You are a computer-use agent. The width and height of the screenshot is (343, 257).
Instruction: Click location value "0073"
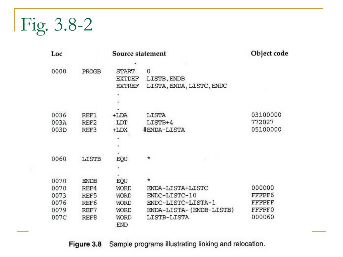[x=59, y=195]
